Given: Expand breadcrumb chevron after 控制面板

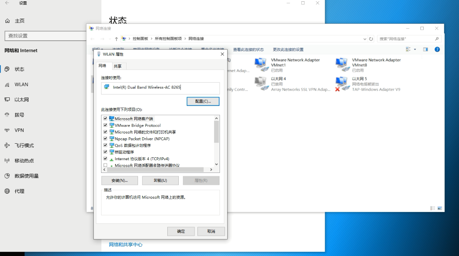Looking at the screenshot, I should tap(152, 39).
